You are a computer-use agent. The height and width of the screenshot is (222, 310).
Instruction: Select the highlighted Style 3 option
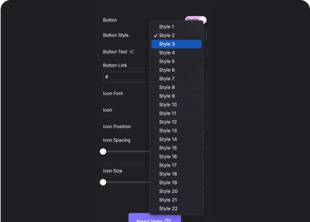pos(176,44)
